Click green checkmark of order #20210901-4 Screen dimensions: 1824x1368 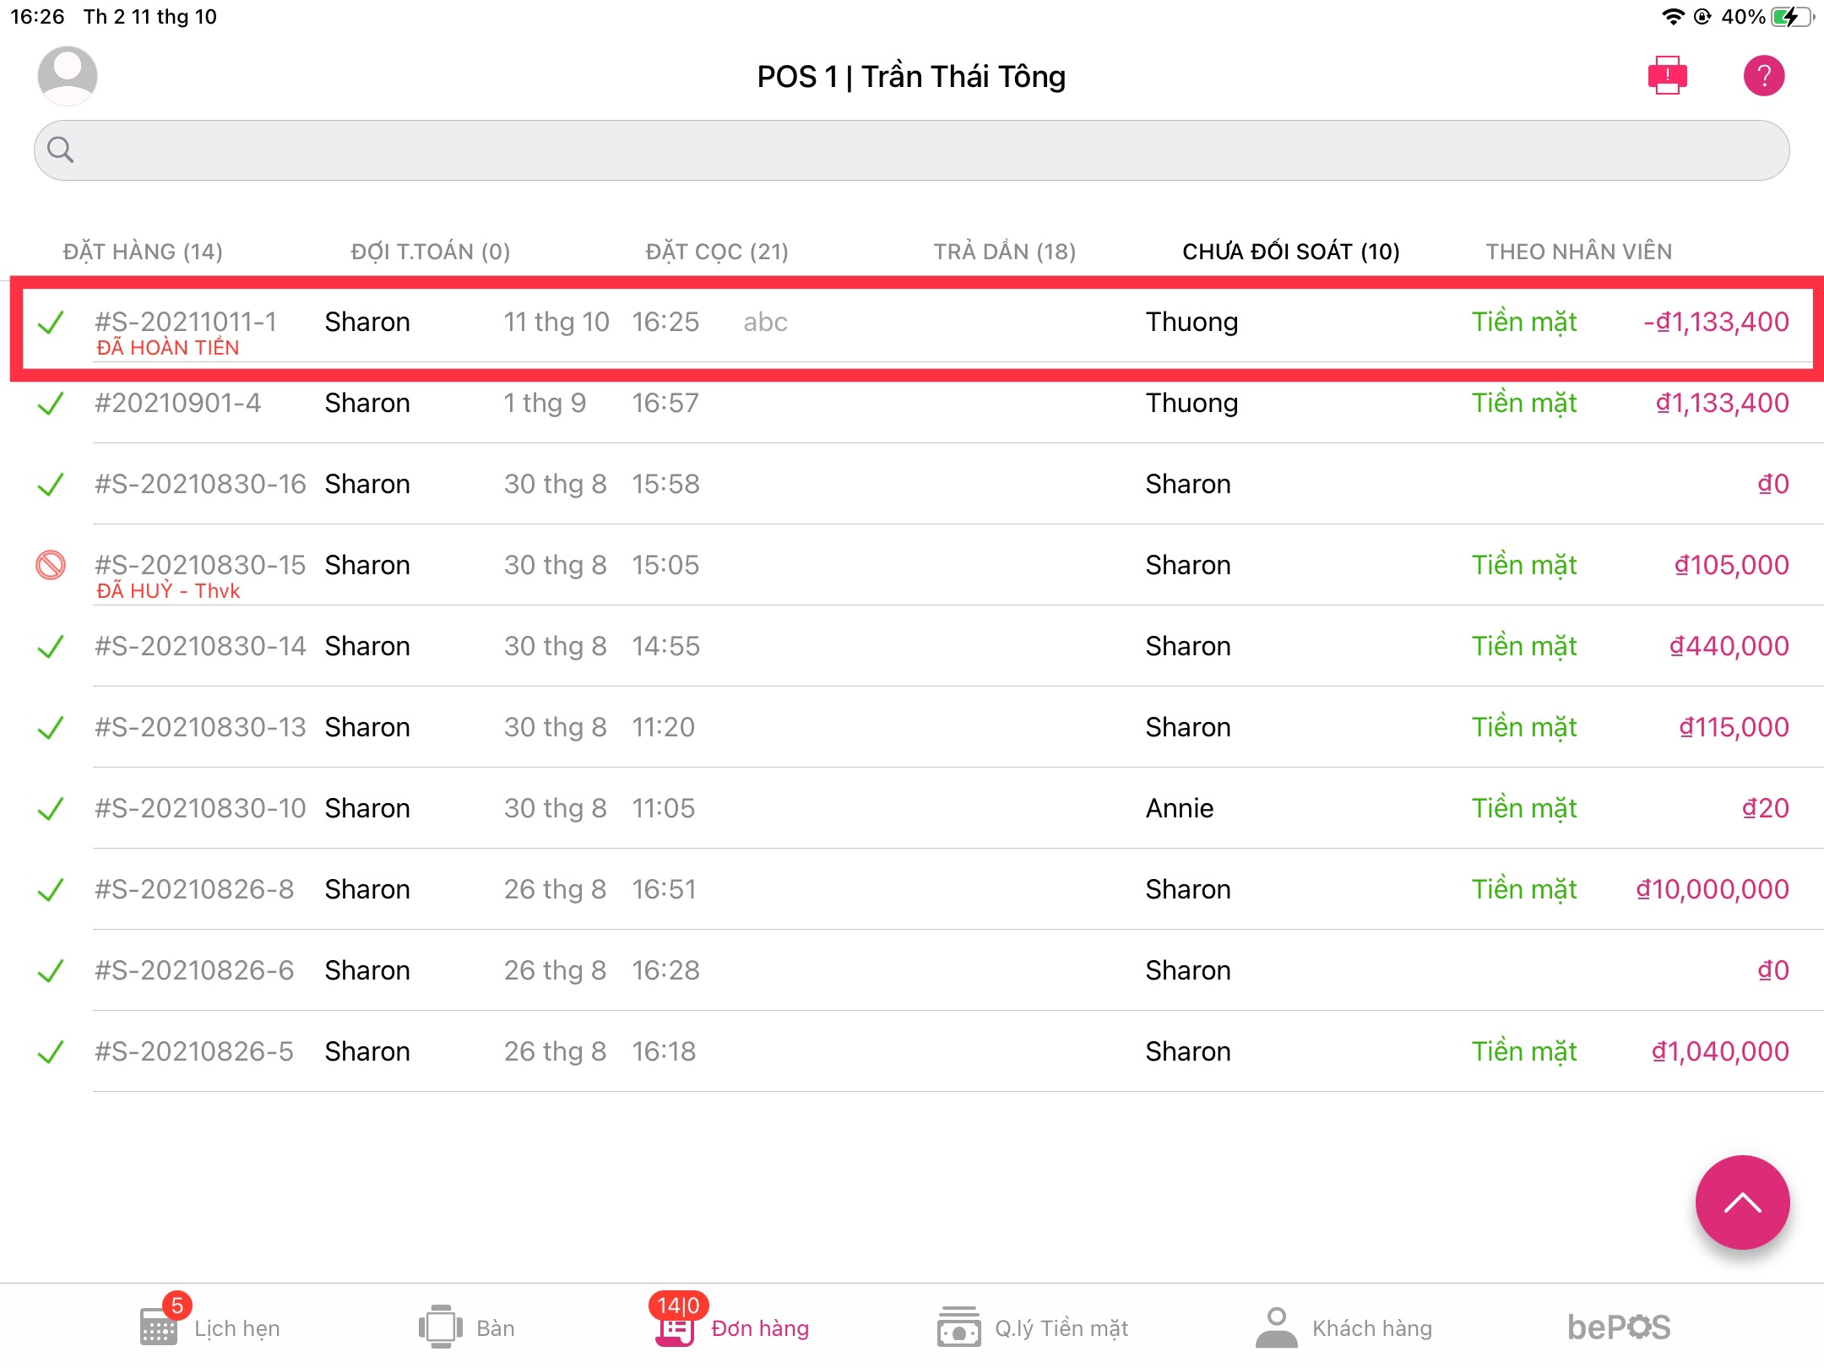click(x=51, y=404)
